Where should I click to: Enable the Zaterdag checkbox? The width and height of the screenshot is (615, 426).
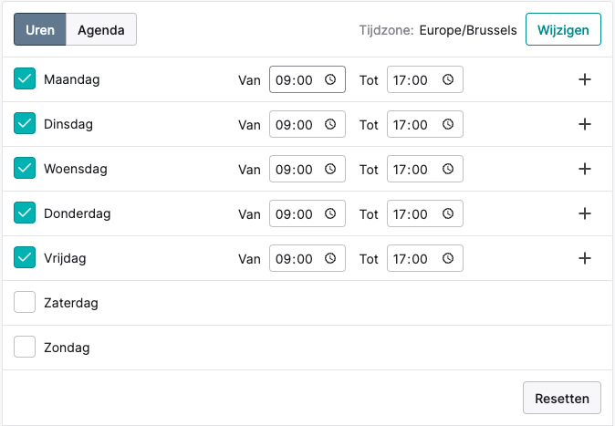pyautogui.click(x=25, y=302)
